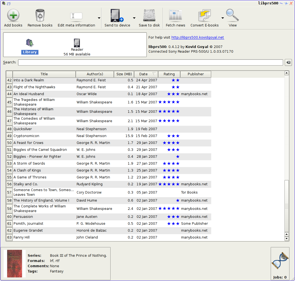Click the table corner select-all button

tap(9, 74)
